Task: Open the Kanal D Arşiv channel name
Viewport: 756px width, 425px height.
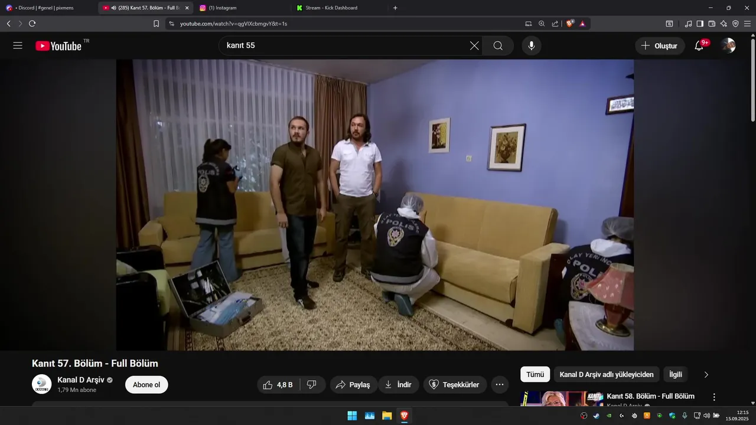Action: coord(81,380)
